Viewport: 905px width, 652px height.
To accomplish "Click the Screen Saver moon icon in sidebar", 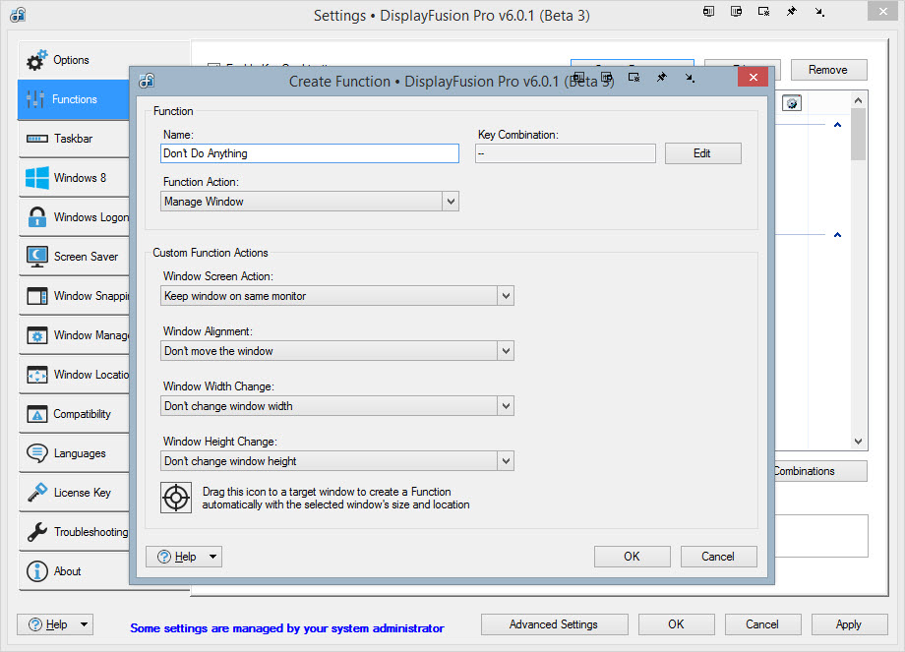I will [x=37, y=257].
